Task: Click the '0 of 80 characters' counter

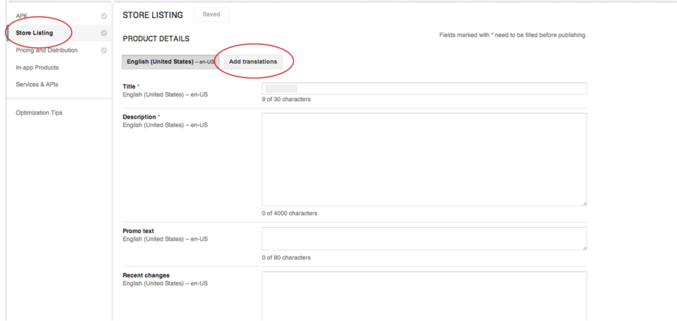Action: 286,258
